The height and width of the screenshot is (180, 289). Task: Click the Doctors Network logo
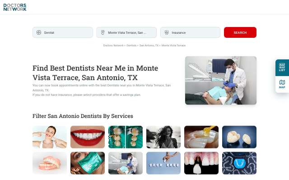(x=15, y=7)
